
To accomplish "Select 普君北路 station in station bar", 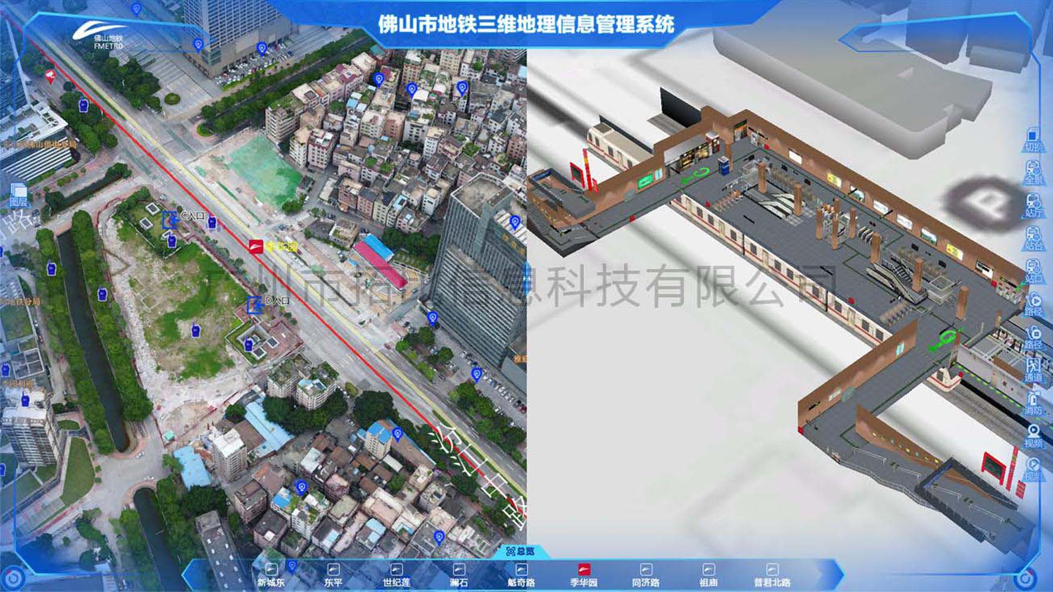I will tap(772, 576).
